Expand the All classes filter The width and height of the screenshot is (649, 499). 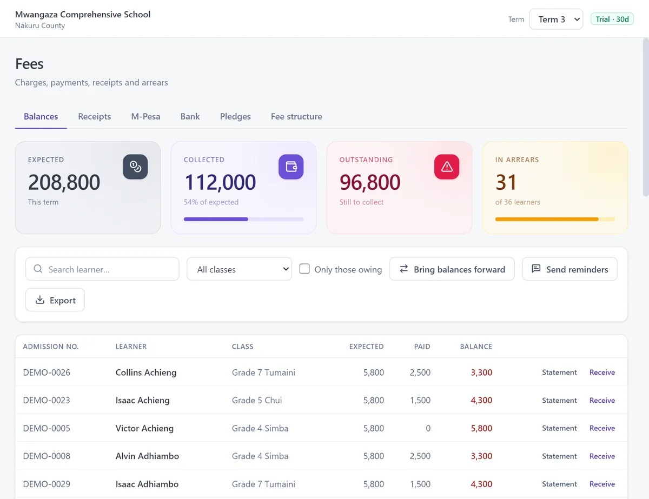(x=239, y=269)
